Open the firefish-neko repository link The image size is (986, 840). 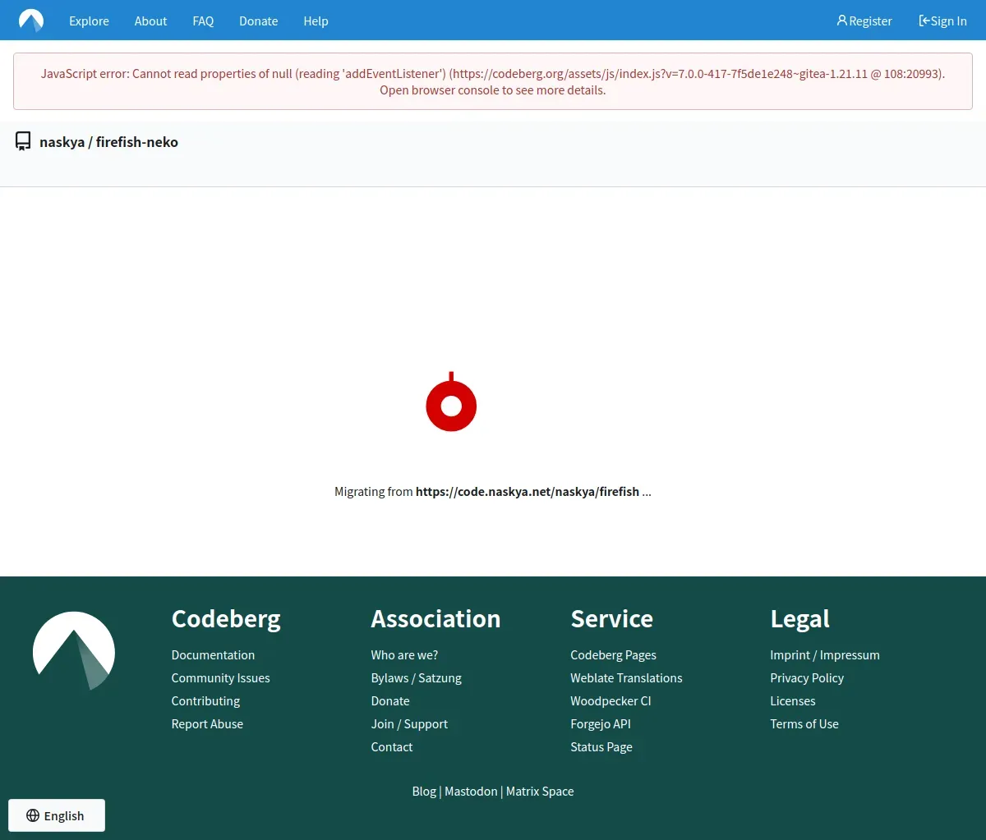pos(137,142)
